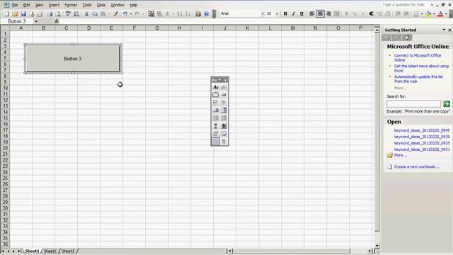Image resolution: width=453 pixels, height=255 pixels.
Task: Cut selection with the scissors icon
Action: click(x=86, y=14)
